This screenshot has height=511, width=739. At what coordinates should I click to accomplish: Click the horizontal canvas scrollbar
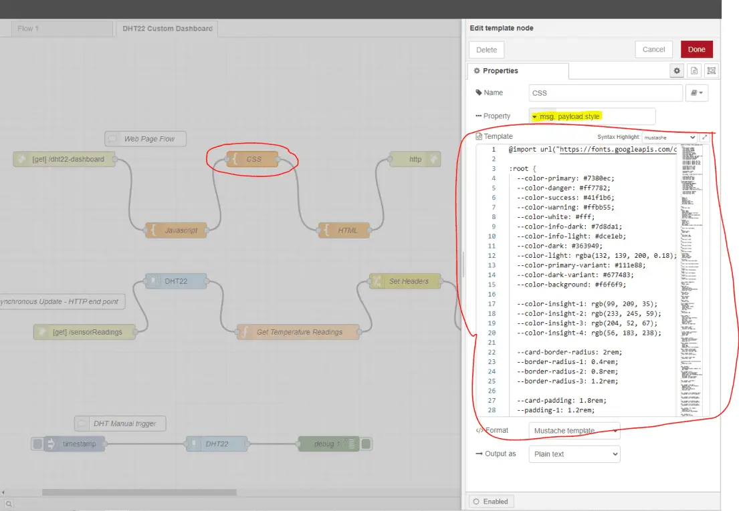click(x=139, y=492)
